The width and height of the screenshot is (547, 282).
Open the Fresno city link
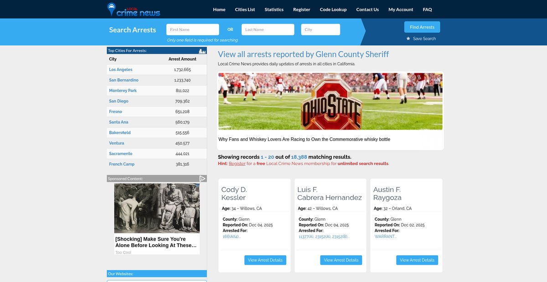pos(115,111)
